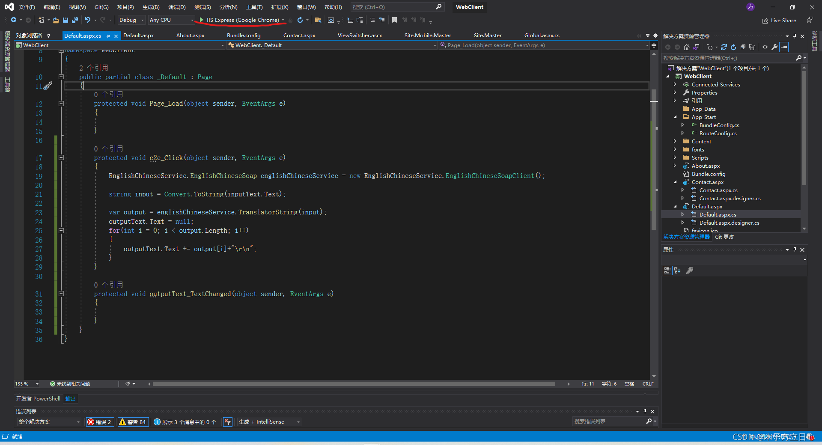
Task: Select RouteConfig.cs in Solution Explorer
Action: [x=718, y=133]
